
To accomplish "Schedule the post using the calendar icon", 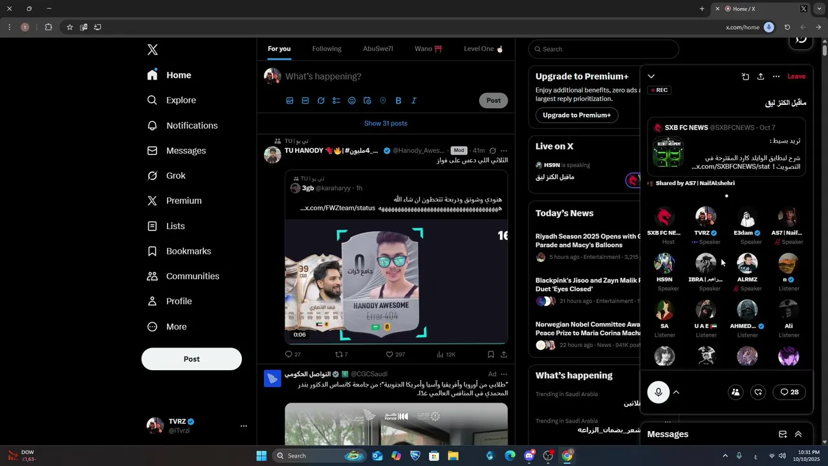I will coord(367,101).
